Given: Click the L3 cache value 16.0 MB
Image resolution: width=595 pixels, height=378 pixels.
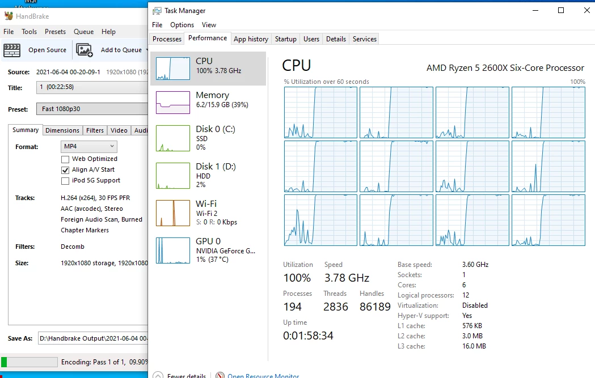Looking at the screenshot, I should (474, 346).
